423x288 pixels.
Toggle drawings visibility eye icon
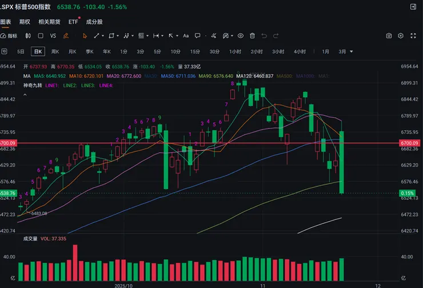[240, 35]
